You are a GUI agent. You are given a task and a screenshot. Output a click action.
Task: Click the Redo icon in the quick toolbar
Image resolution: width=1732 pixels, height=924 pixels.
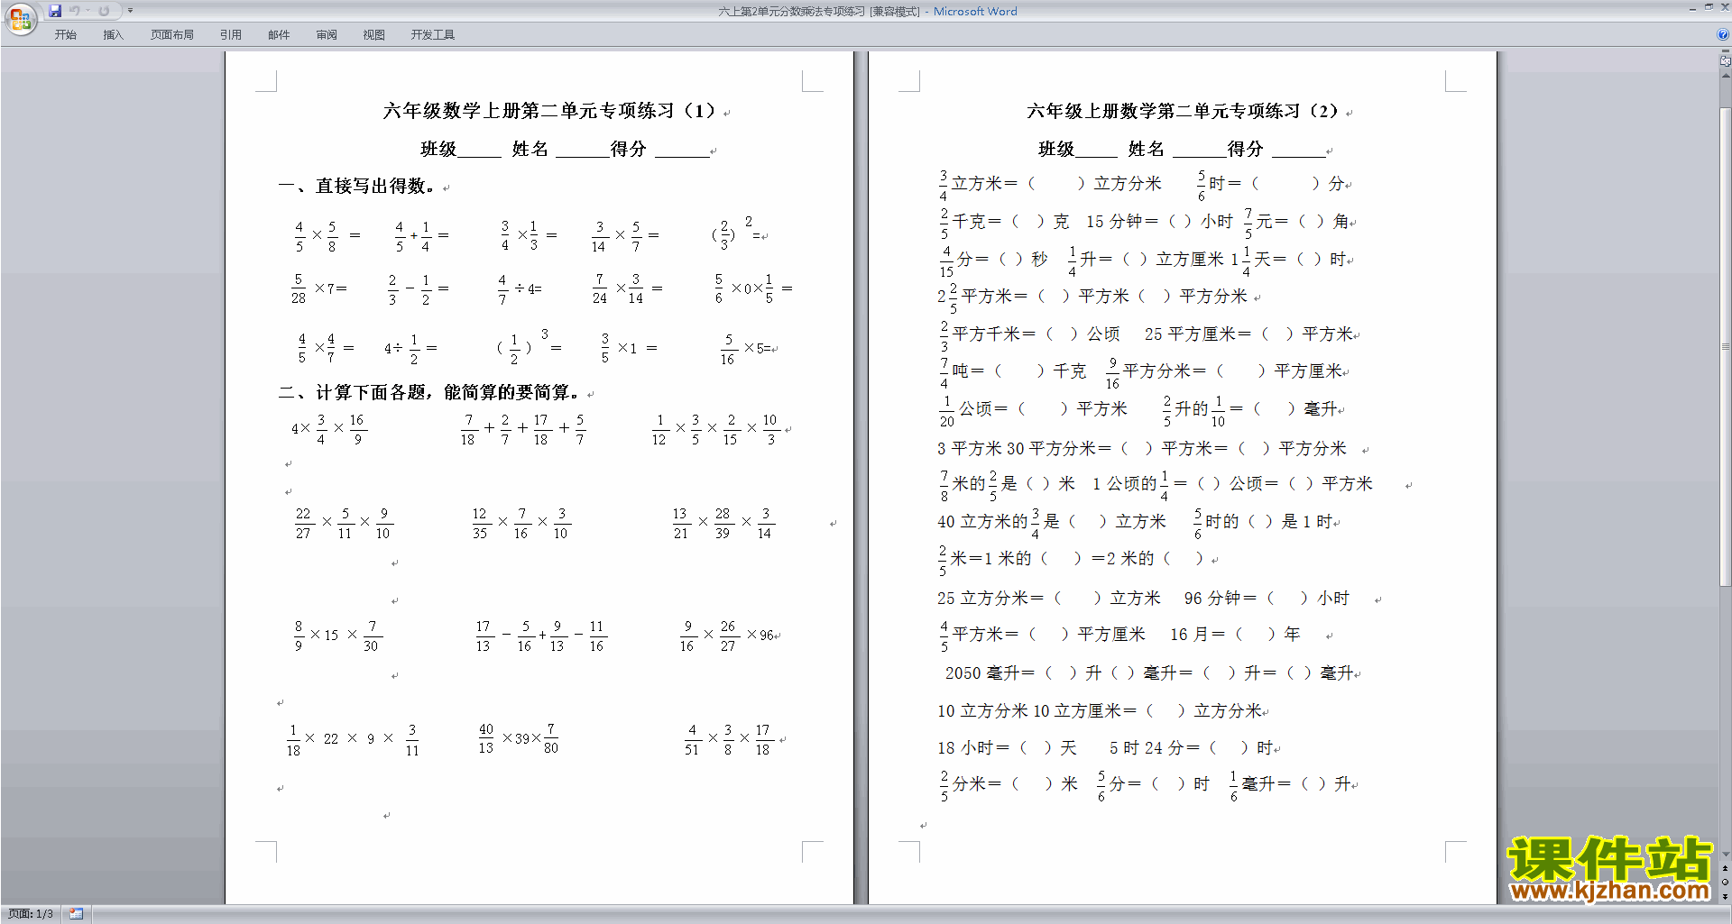(104, 11)
